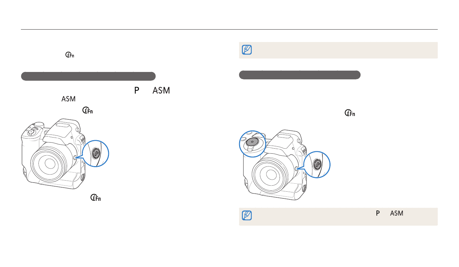459x267 pixels.
Task: Click the small ASM icon on the second line
Action: click(x=68, y=99)
